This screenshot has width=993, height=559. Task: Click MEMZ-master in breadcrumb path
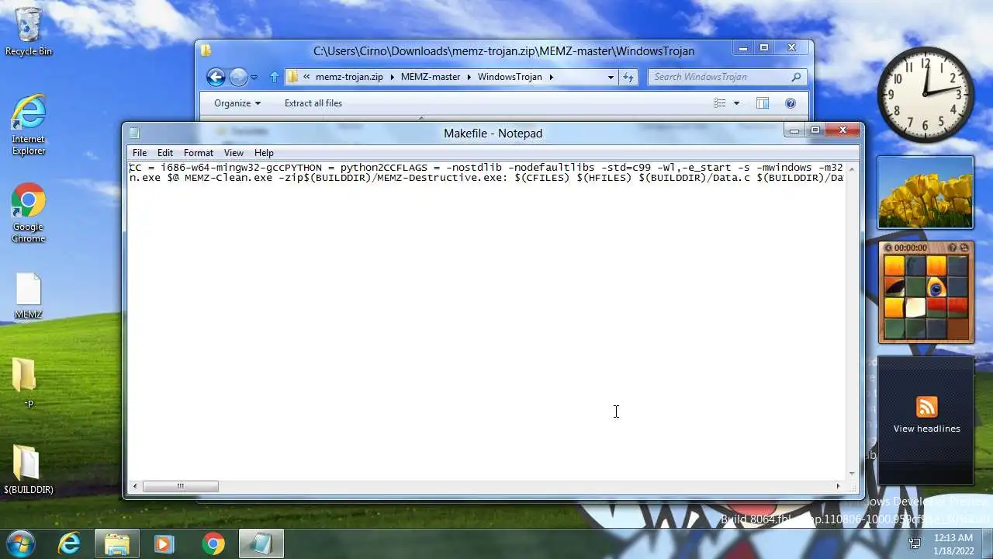click(x=431, y=77)
